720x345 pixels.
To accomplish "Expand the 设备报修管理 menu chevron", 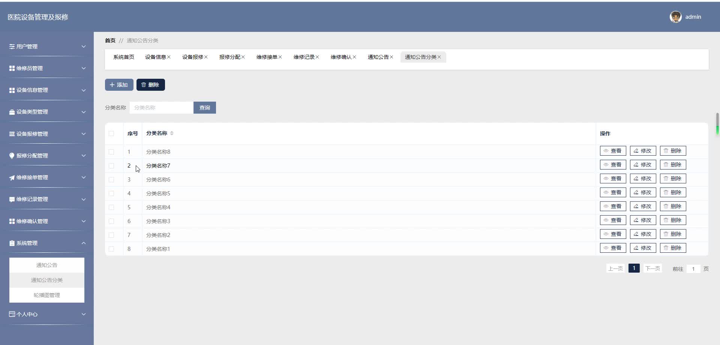I will click(x=84, y=134).
